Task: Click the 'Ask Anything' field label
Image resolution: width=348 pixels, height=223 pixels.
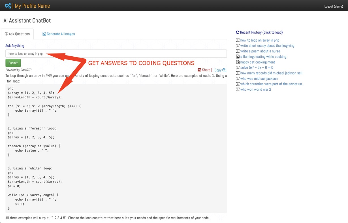Action: tap(15, 46)
